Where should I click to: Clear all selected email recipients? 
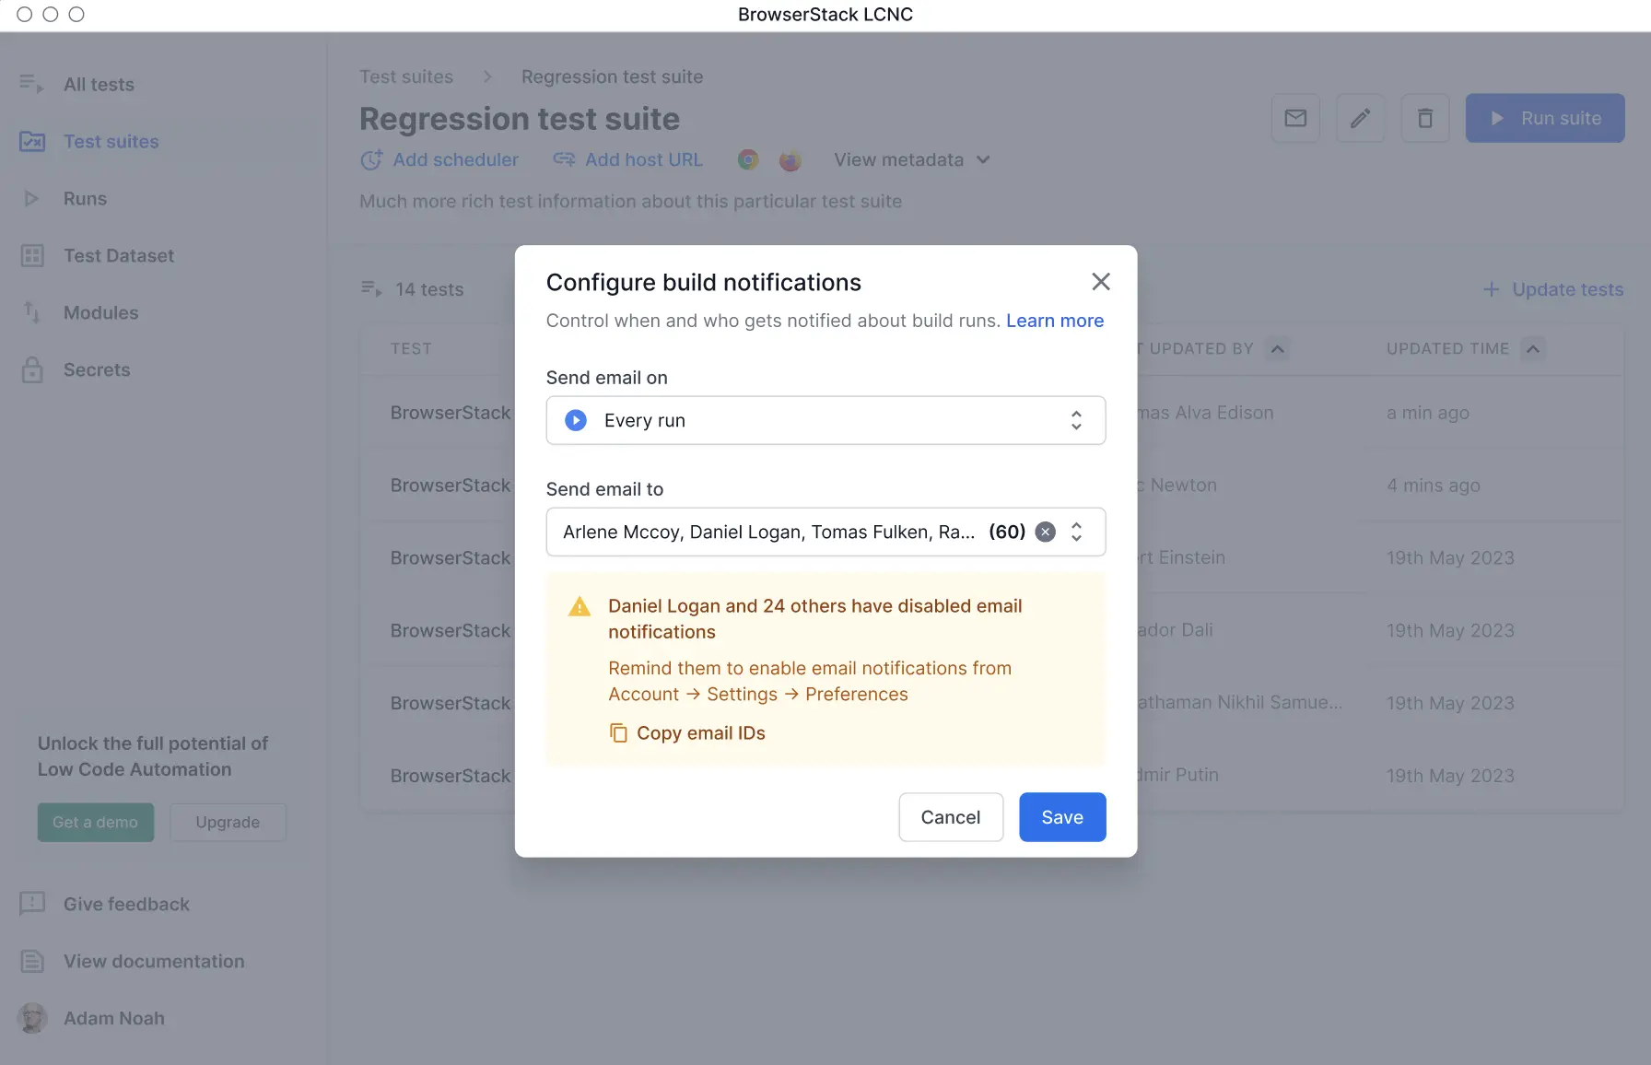[1045, 532]
